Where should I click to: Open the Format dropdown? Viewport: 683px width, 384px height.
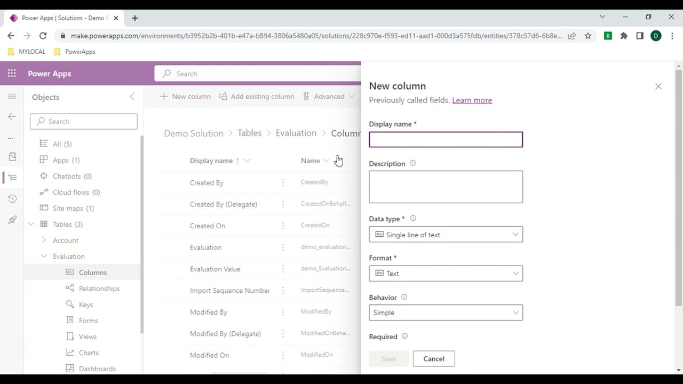pyautogui.click(x=446, y=273)
